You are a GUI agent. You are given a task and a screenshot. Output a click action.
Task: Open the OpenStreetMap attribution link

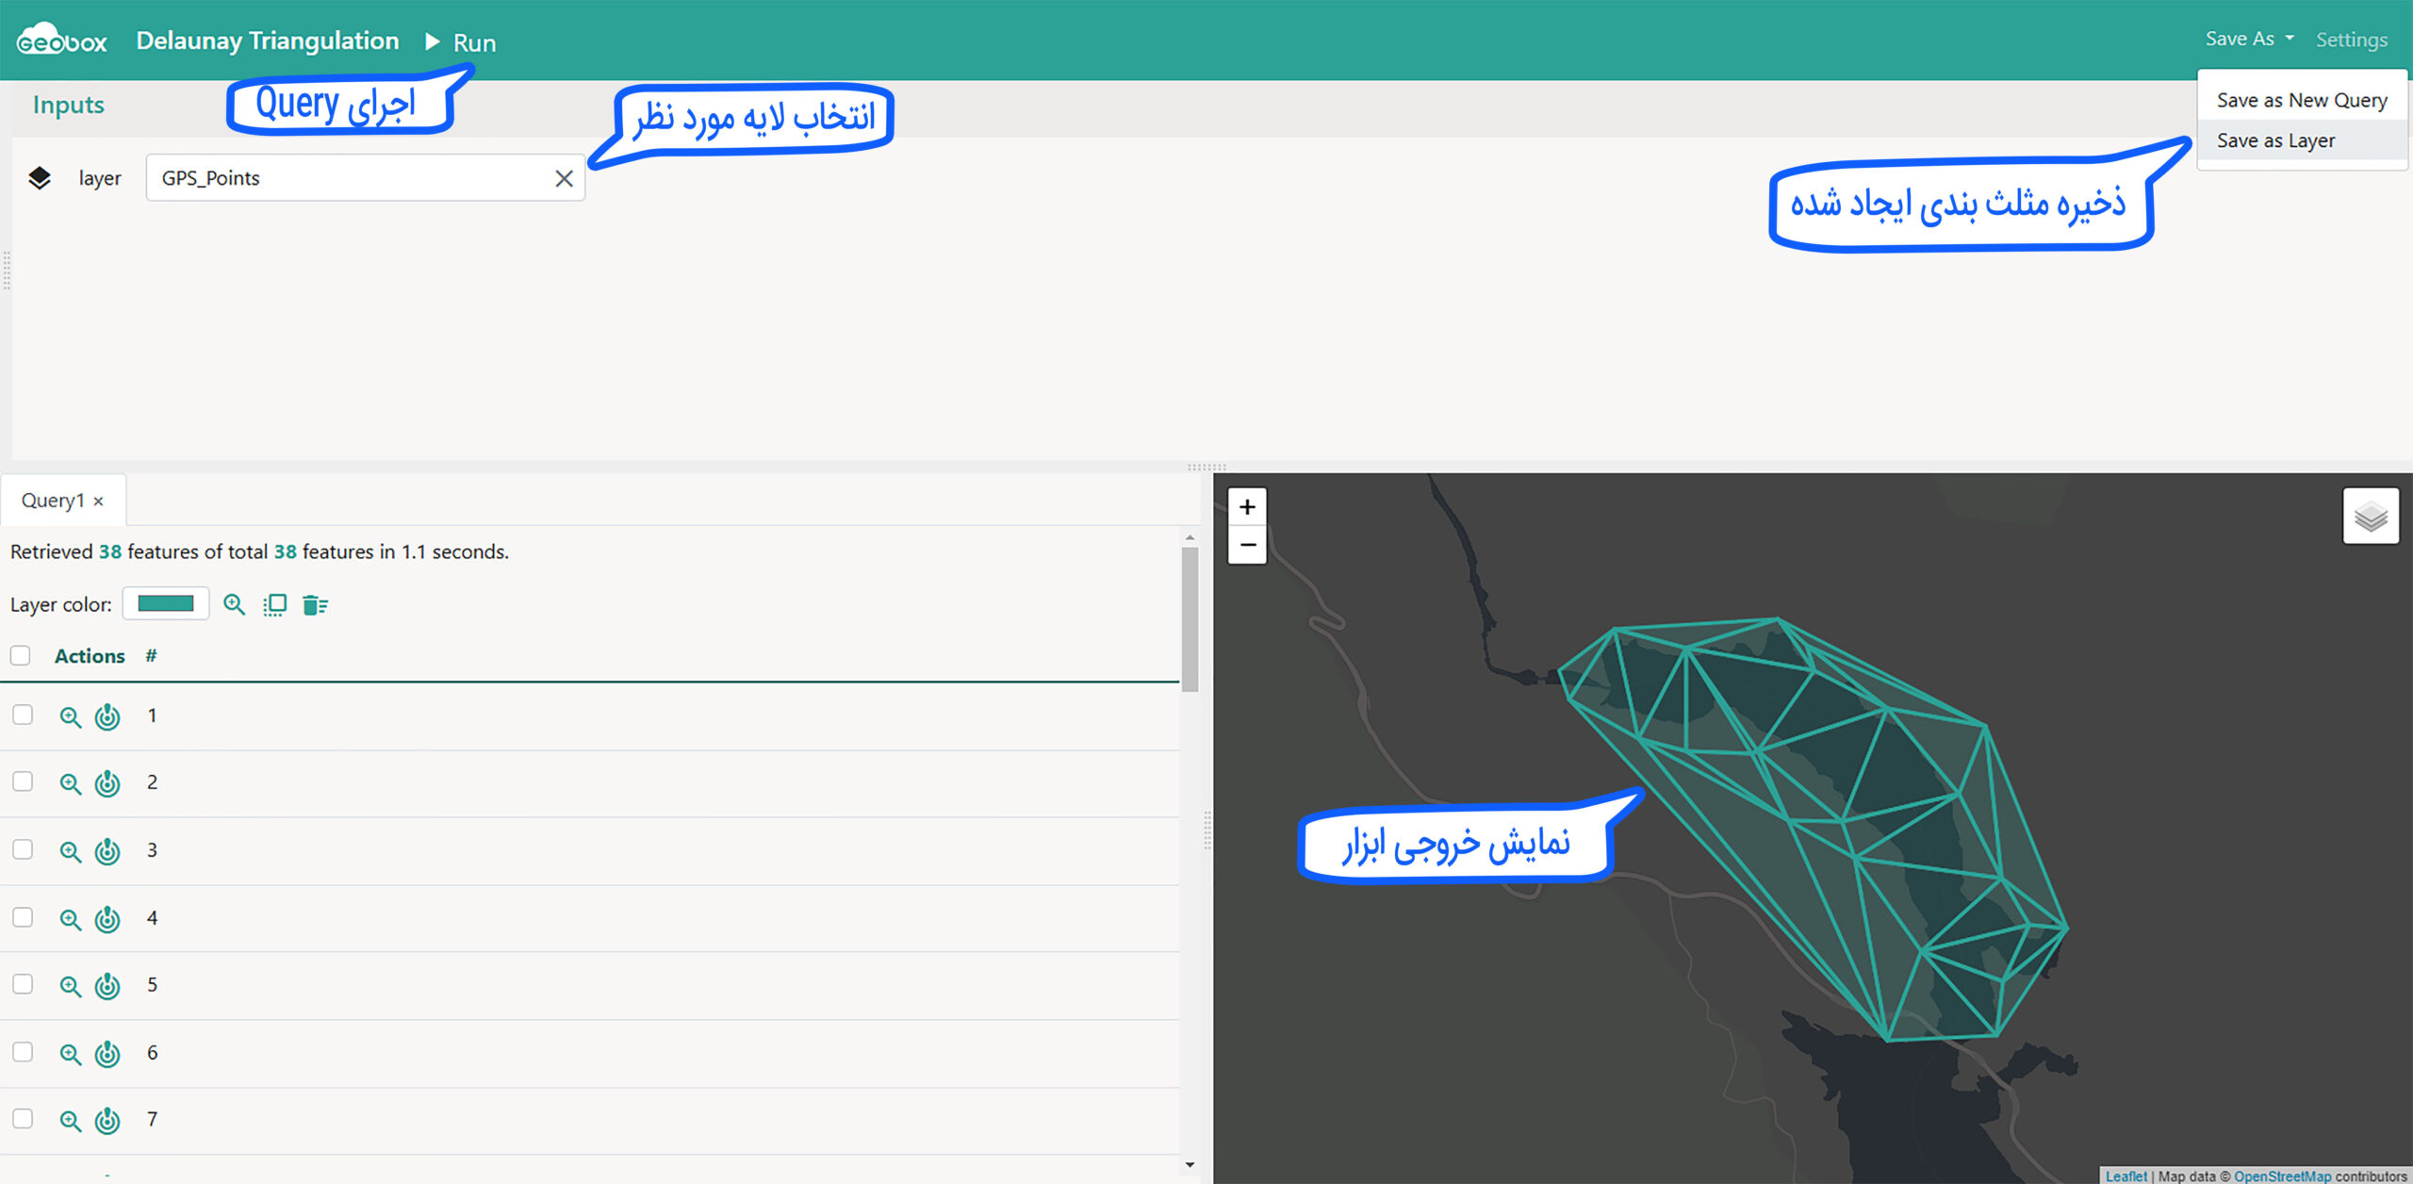coord(2281,1176)
